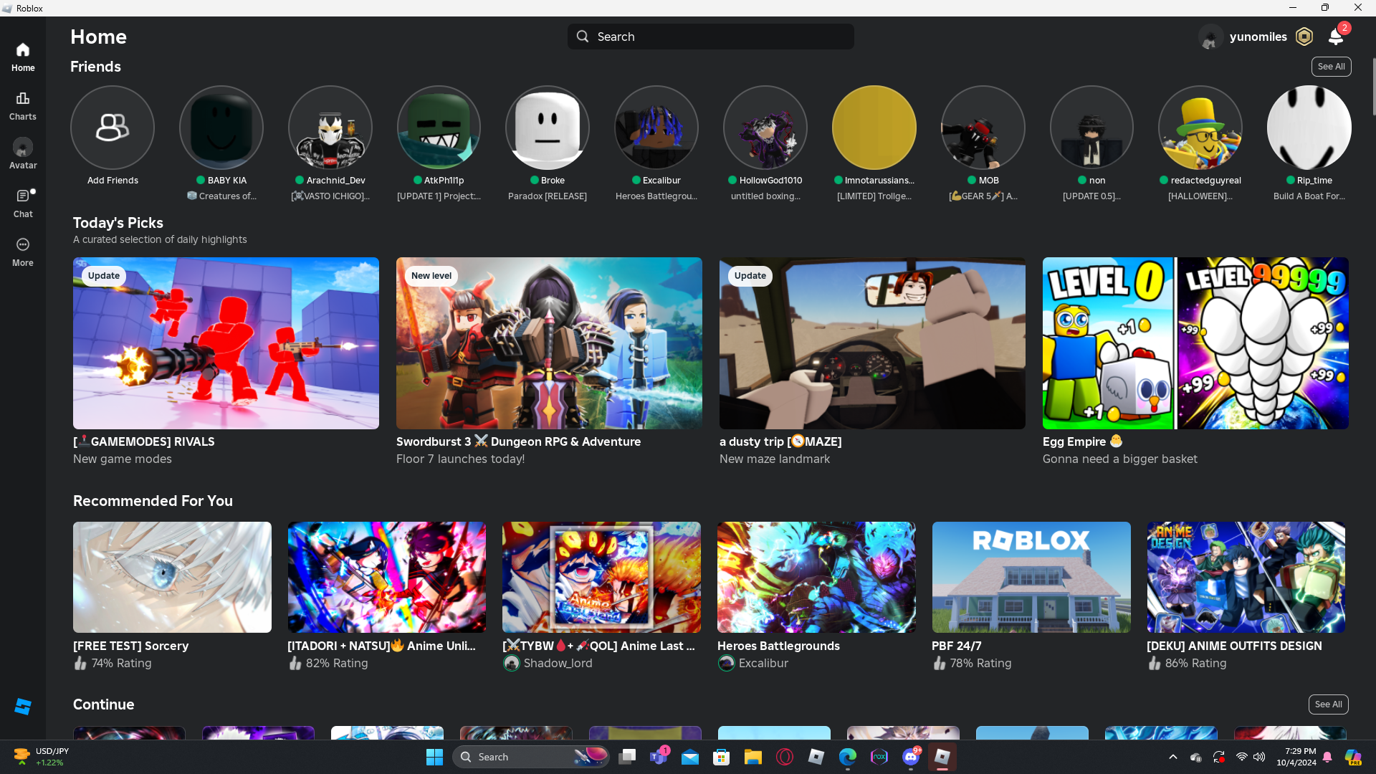Open the Continue section heading
The width and height of the screenshot is (1376, 774).
[x=104, y=704]
